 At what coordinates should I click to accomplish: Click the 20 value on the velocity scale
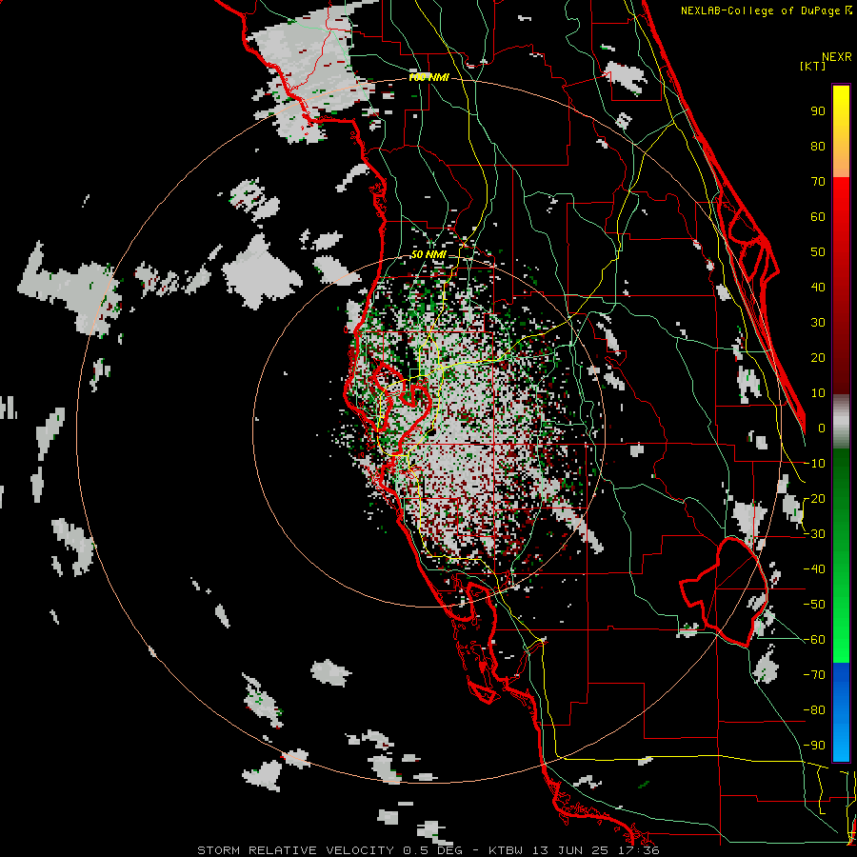[818, 357]
